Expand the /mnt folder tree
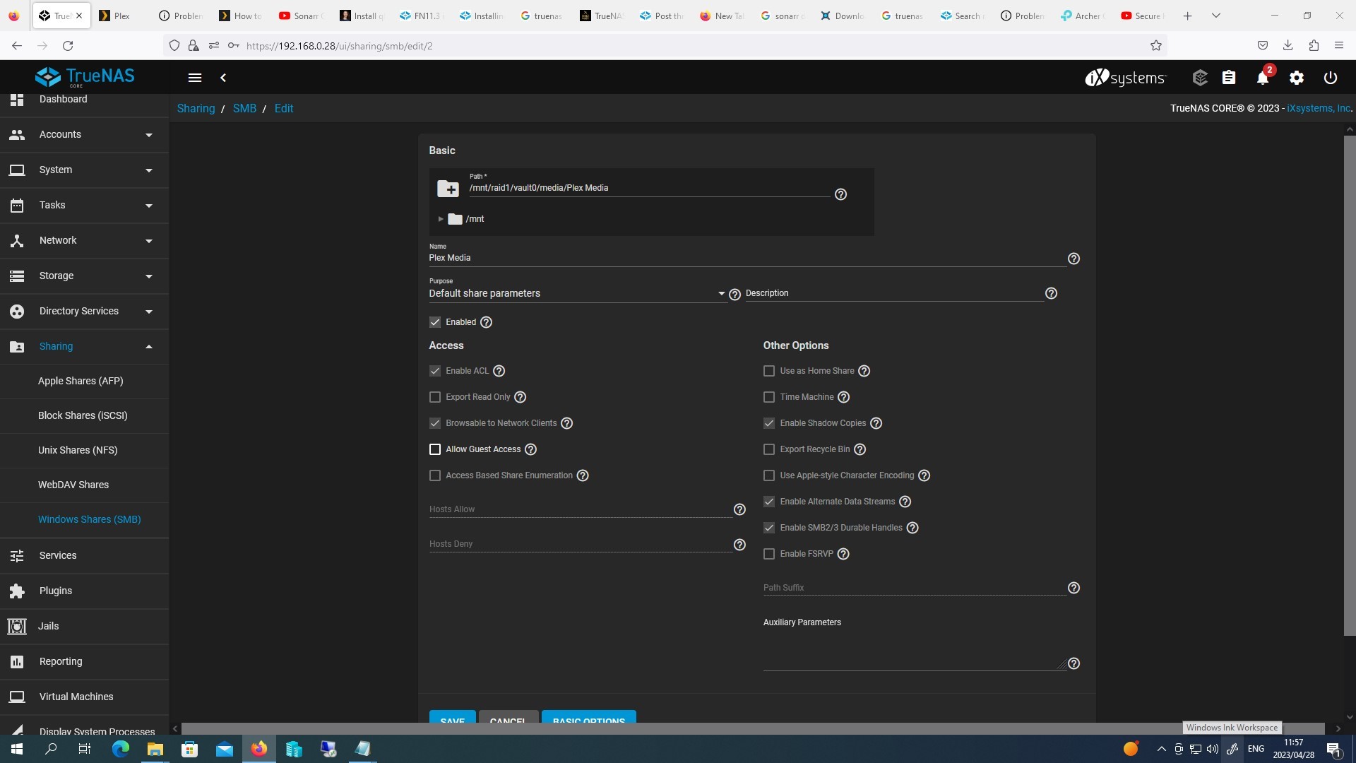1356x763 pixels. 441,219
